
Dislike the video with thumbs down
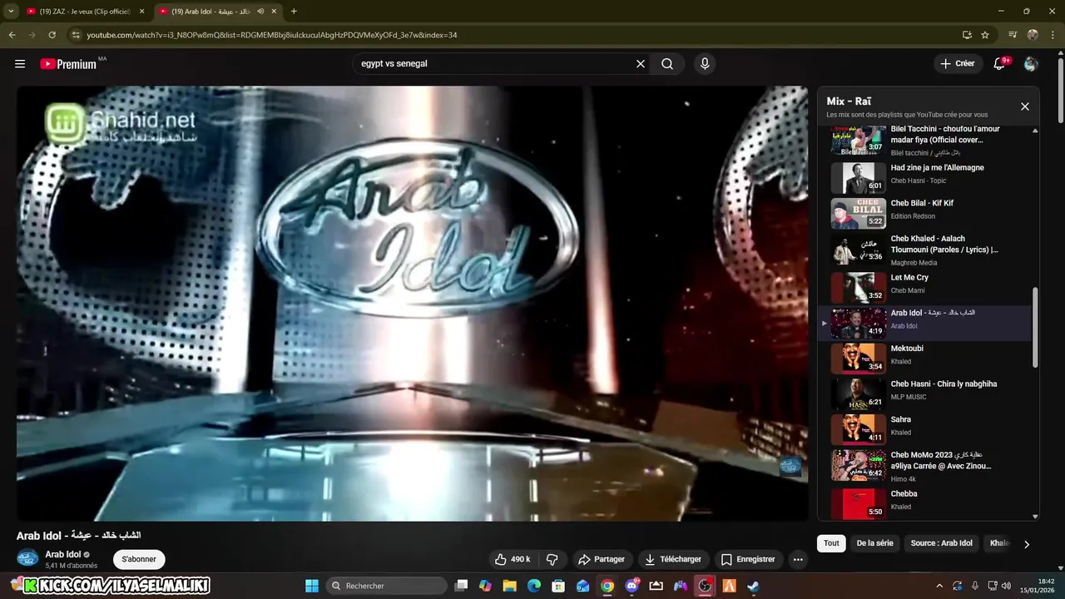coord(552,559)
